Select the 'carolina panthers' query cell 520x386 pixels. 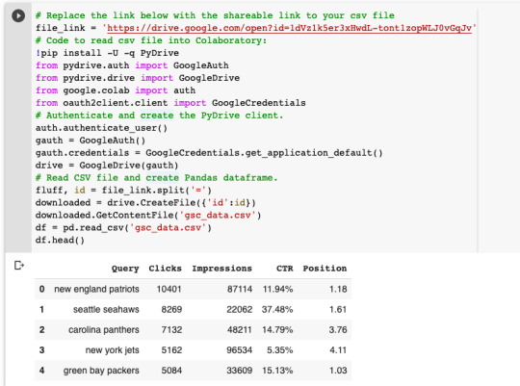(x=104, y=330)
